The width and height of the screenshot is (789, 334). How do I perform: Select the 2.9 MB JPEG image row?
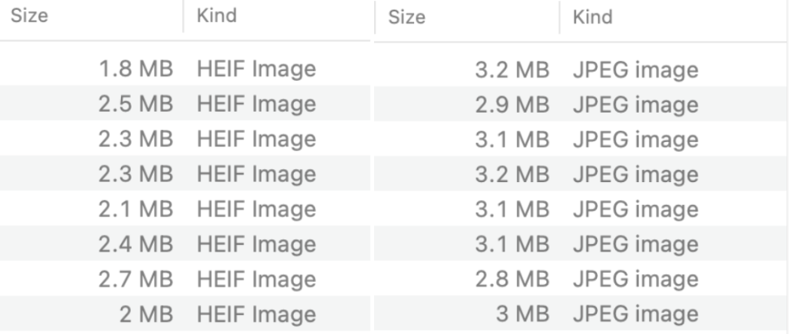pos(582,105)
